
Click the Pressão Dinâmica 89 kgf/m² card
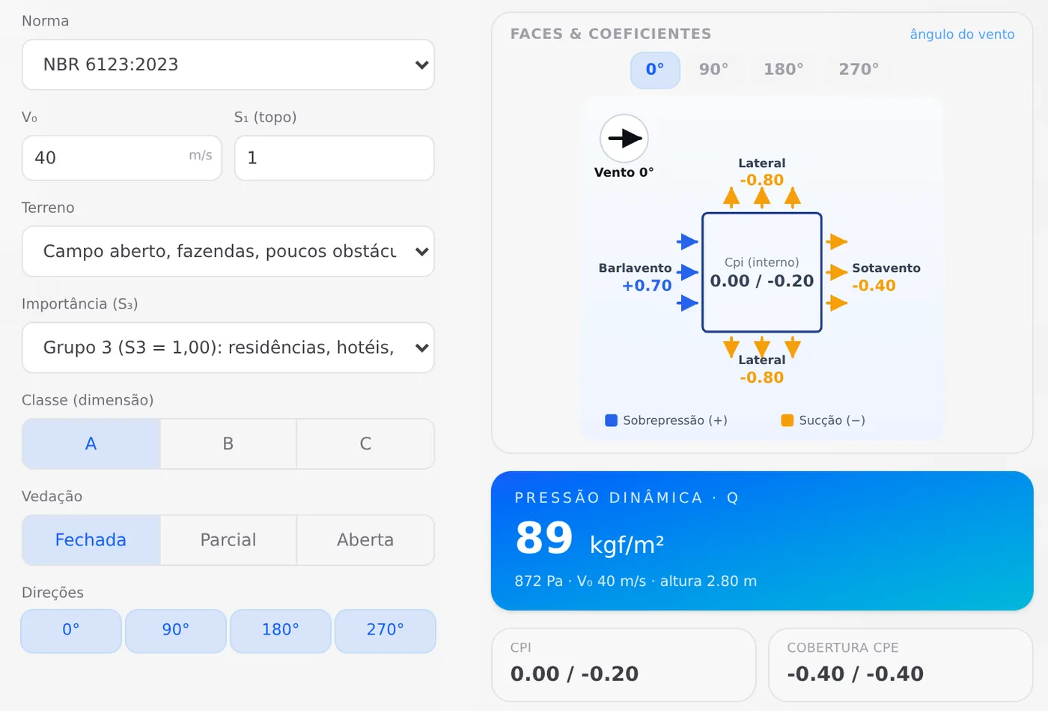click(762, 541)
